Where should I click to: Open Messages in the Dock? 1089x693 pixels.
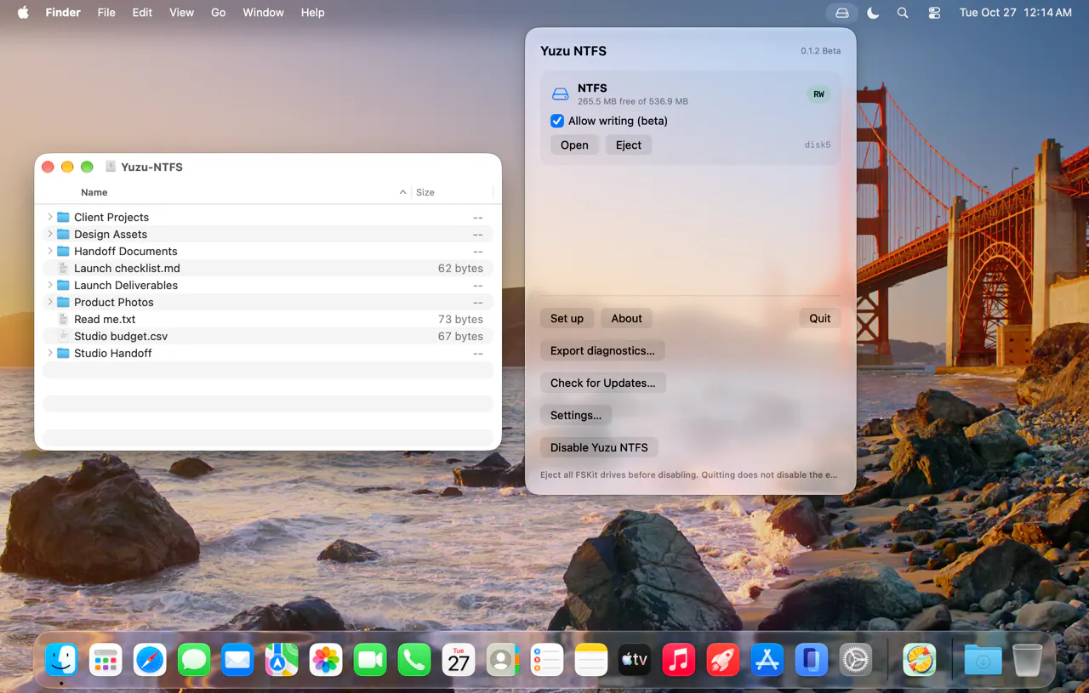[194, 660]
